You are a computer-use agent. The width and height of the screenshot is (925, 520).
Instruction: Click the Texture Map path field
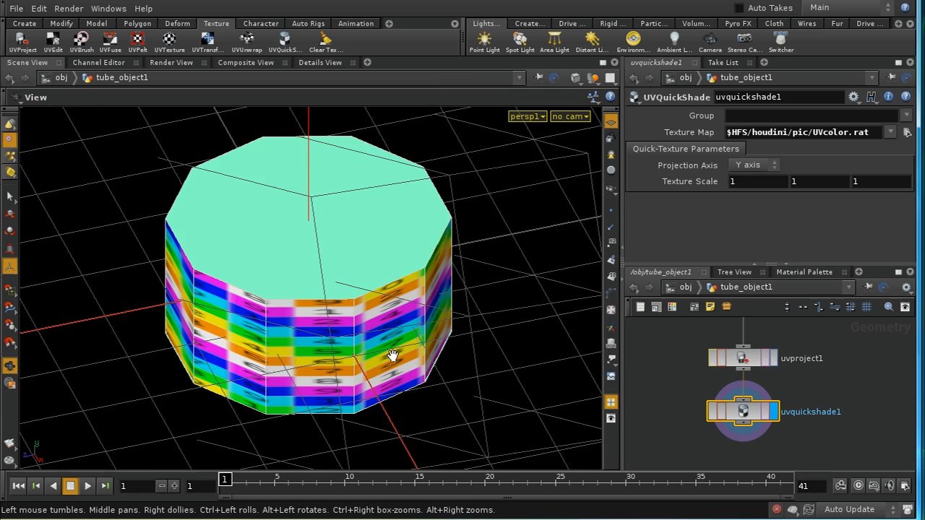pos(802,132)
